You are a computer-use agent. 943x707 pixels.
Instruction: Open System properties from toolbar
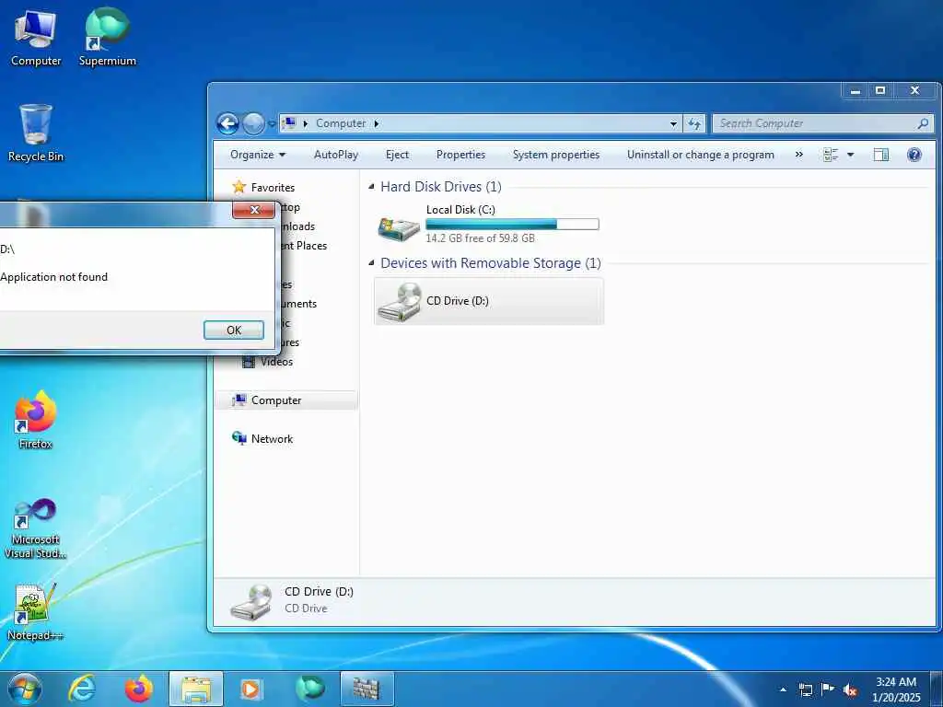[555, 155]
